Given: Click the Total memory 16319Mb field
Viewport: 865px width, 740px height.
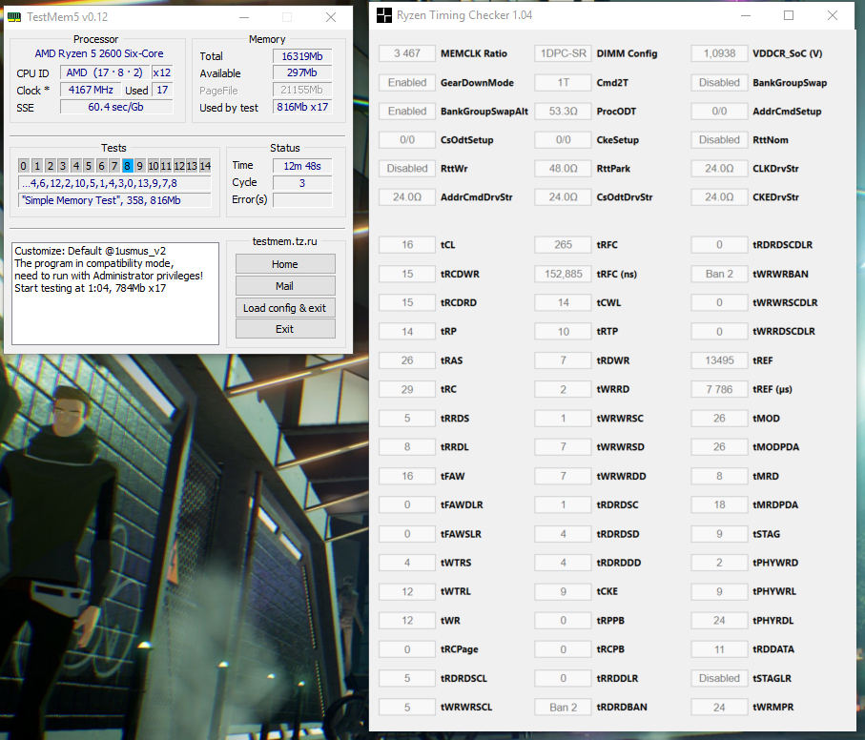Looking at the screenshot, I should pyautogui.click(x=302, y=56).
